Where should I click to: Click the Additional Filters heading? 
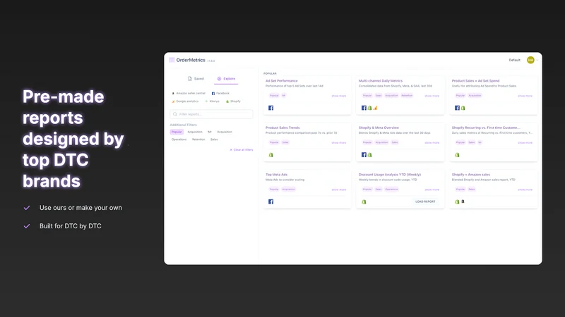[x=184, y=125]
